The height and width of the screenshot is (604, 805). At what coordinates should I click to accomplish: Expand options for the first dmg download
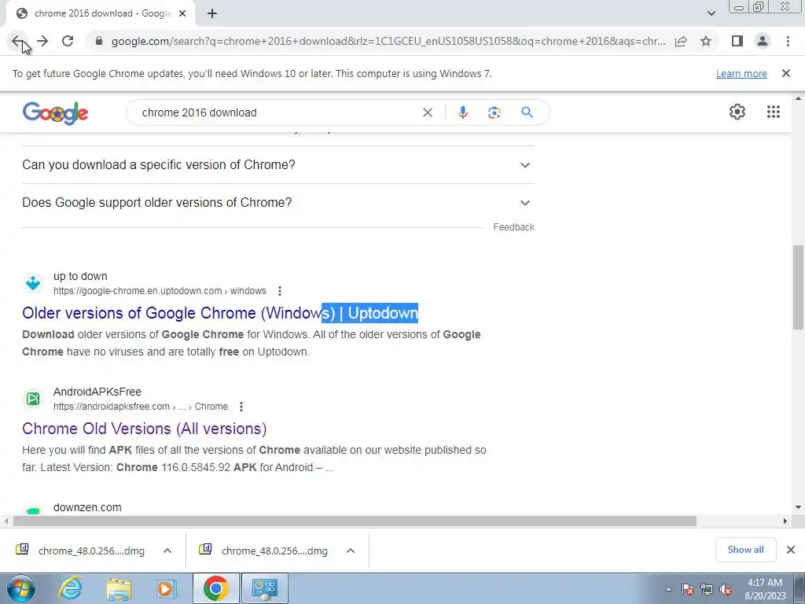point(167,551)
